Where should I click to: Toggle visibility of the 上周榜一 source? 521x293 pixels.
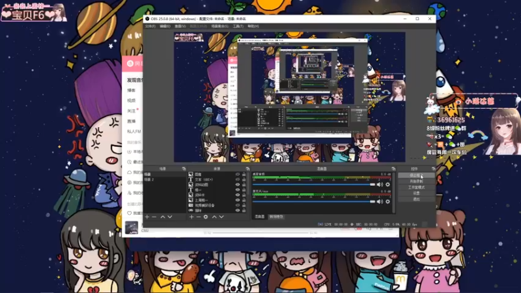click(x=238, y=201)
